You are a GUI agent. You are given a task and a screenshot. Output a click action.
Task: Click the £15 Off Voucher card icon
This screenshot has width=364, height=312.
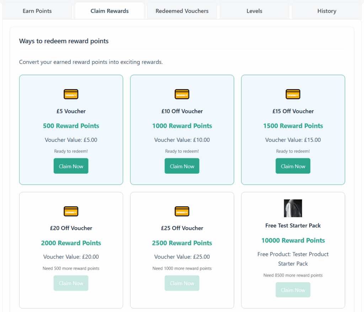(293, 94)
